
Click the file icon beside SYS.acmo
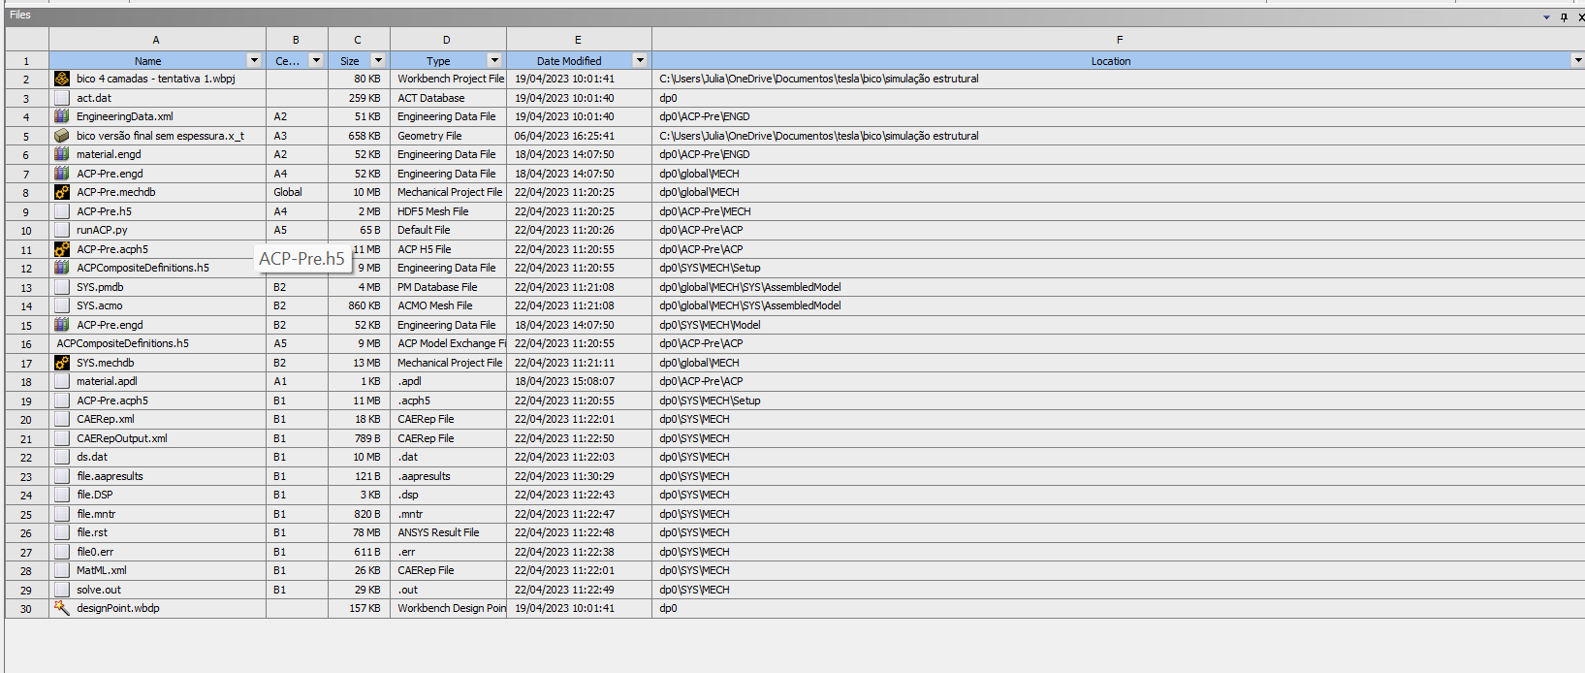pyautogui.click(x=62, y=305)
